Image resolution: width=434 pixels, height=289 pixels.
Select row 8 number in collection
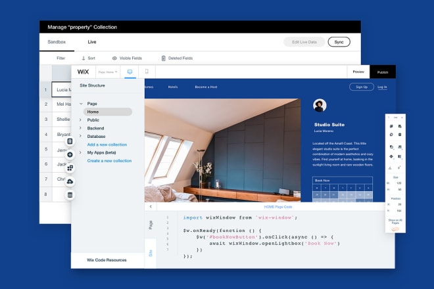[46, 194]
